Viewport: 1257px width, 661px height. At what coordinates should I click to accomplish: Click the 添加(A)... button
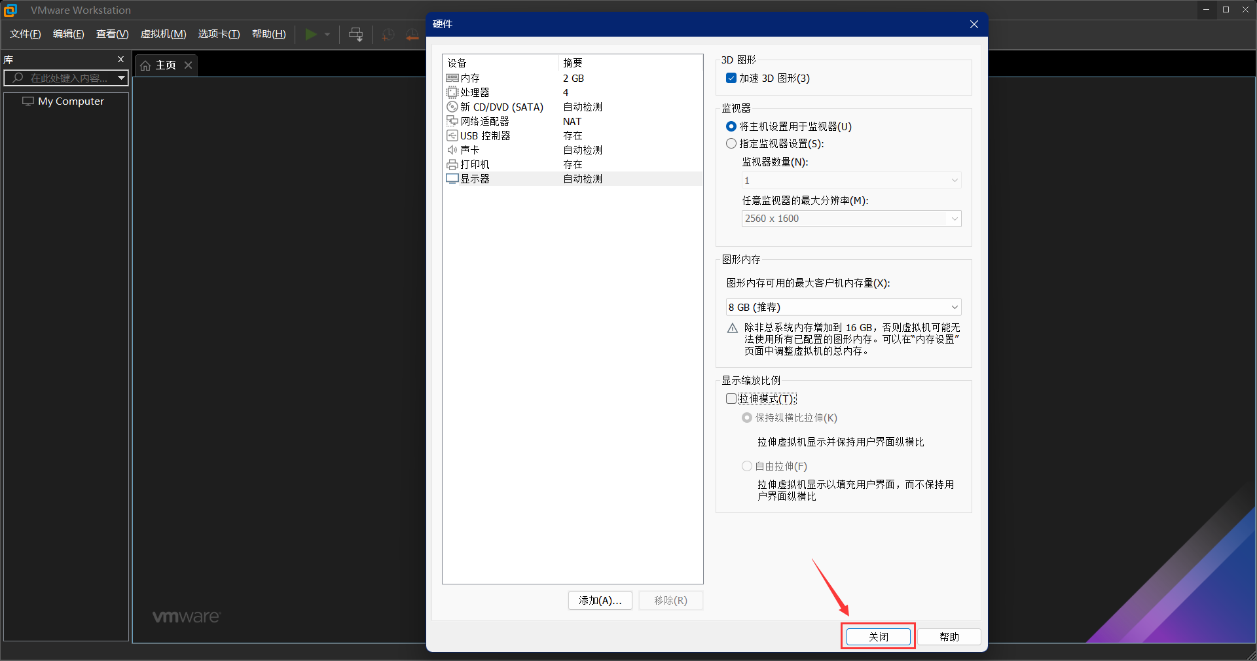pos(600,600)
